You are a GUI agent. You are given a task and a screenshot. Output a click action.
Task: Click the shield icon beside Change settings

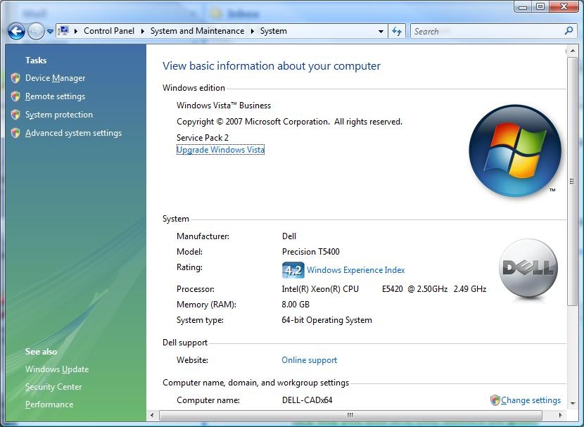click(x=495, y=400)
